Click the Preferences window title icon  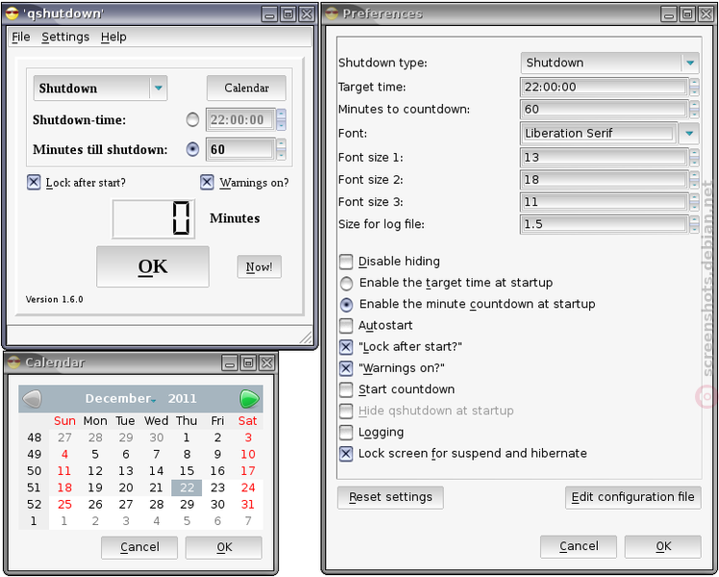[x=332, y=13]
